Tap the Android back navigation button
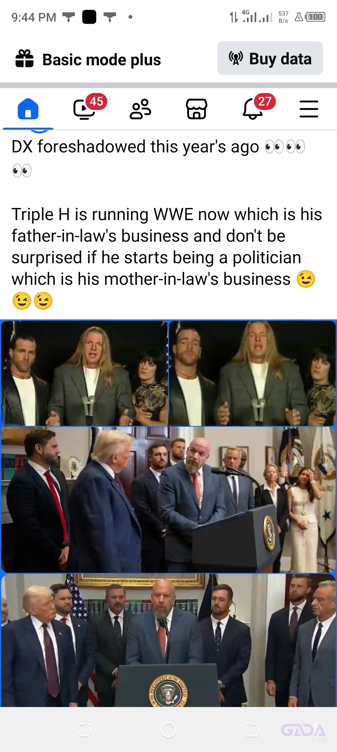 pyautogui.click(x=252, y=730)
